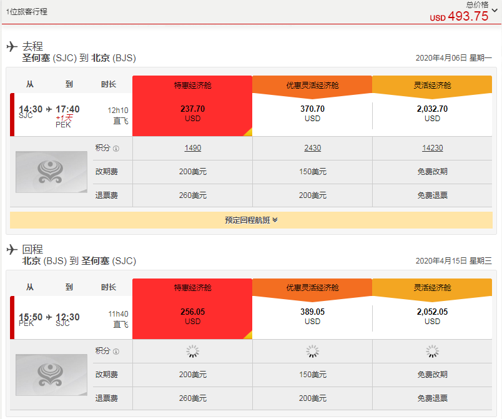Click return 特惠经济舱 column header
The image size is (502, 419).
192,288
